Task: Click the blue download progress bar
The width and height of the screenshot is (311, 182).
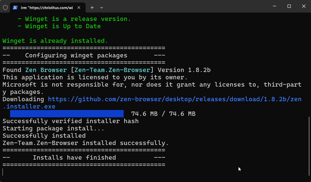Action: [x=67, y=114]
